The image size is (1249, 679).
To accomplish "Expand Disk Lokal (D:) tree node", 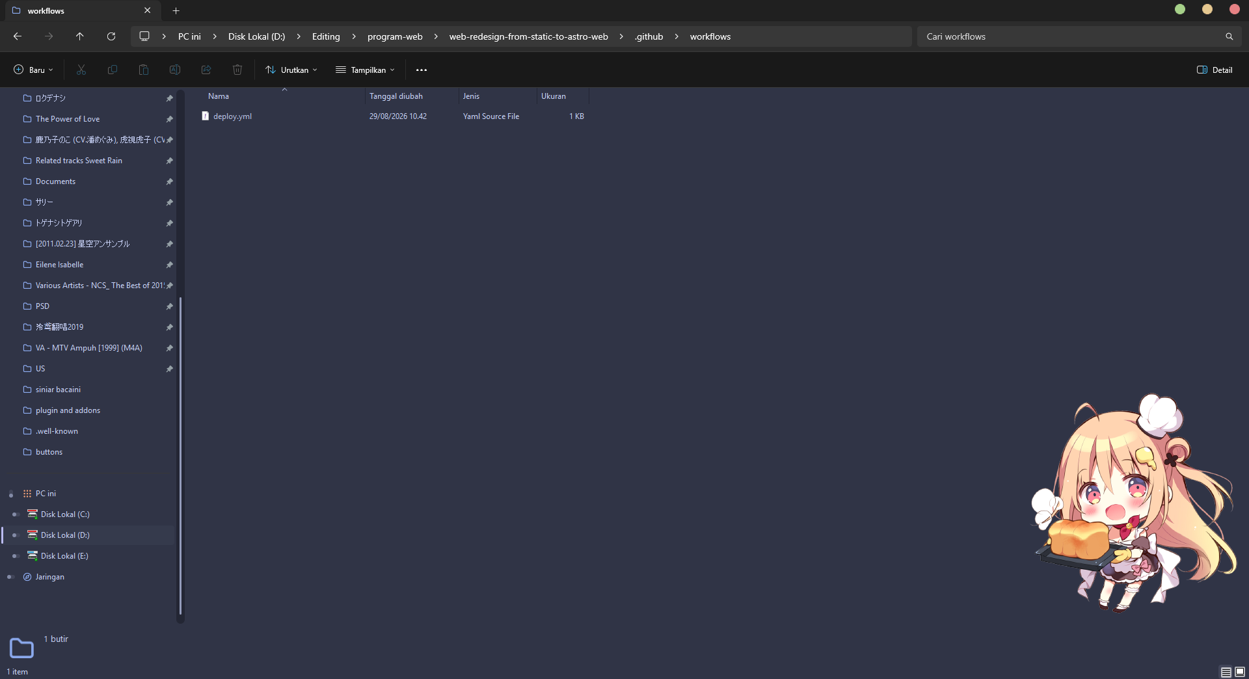I will click(15, 535).
